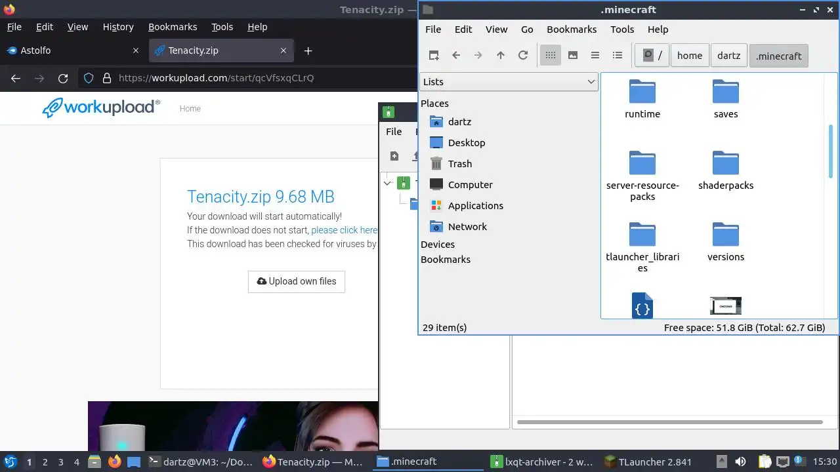The image size is (840, 472).
Task: Click the root path button with magnifier
Action: pyautogui.click(x=652, y=56)
